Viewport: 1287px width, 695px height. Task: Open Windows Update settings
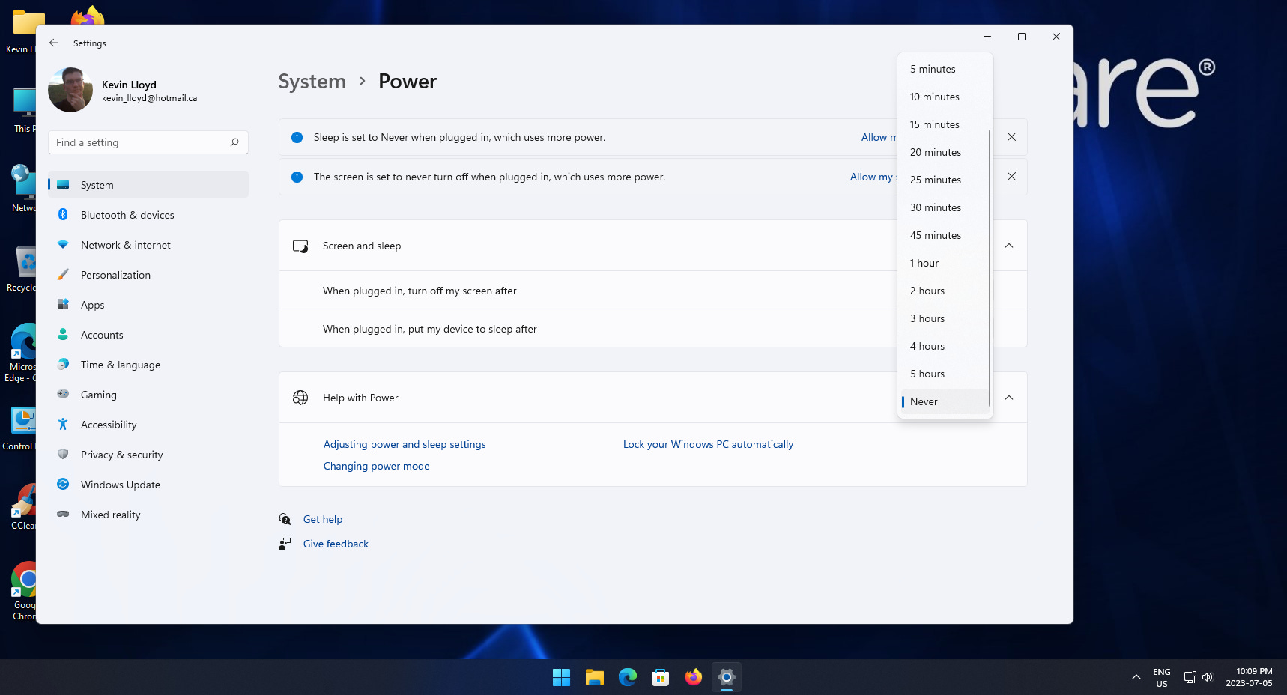point(148,485)
